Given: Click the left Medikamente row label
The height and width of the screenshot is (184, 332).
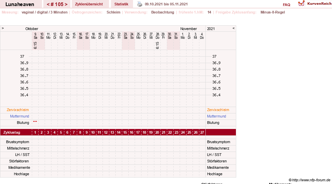Looking at the screenshot, I should point(19,167).
